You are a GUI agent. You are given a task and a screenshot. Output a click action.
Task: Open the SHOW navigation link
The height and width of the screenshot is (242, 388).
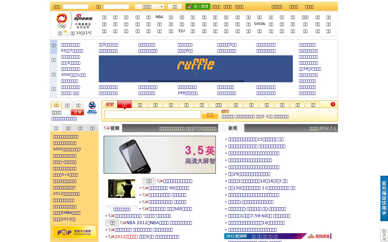259,24
